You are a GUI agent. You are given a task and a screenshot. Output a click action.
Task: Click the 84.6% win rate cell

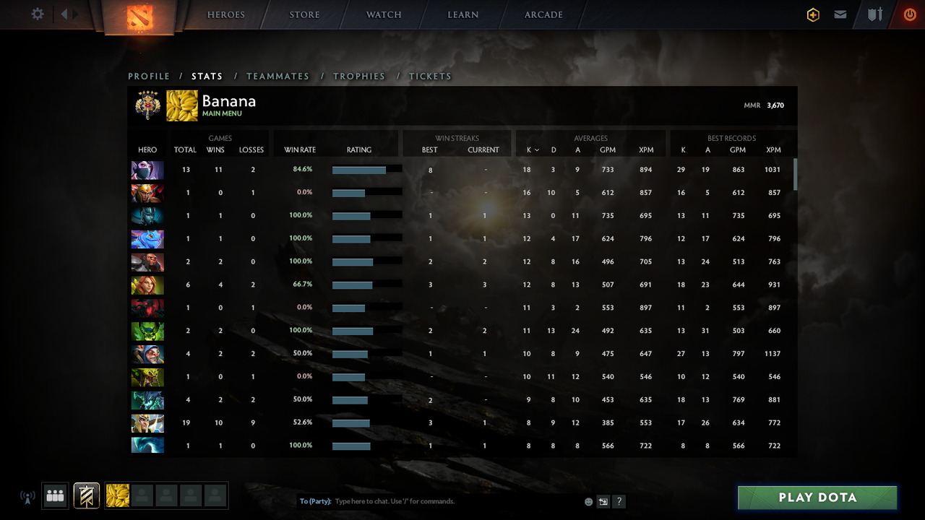(x=302, y=169)
